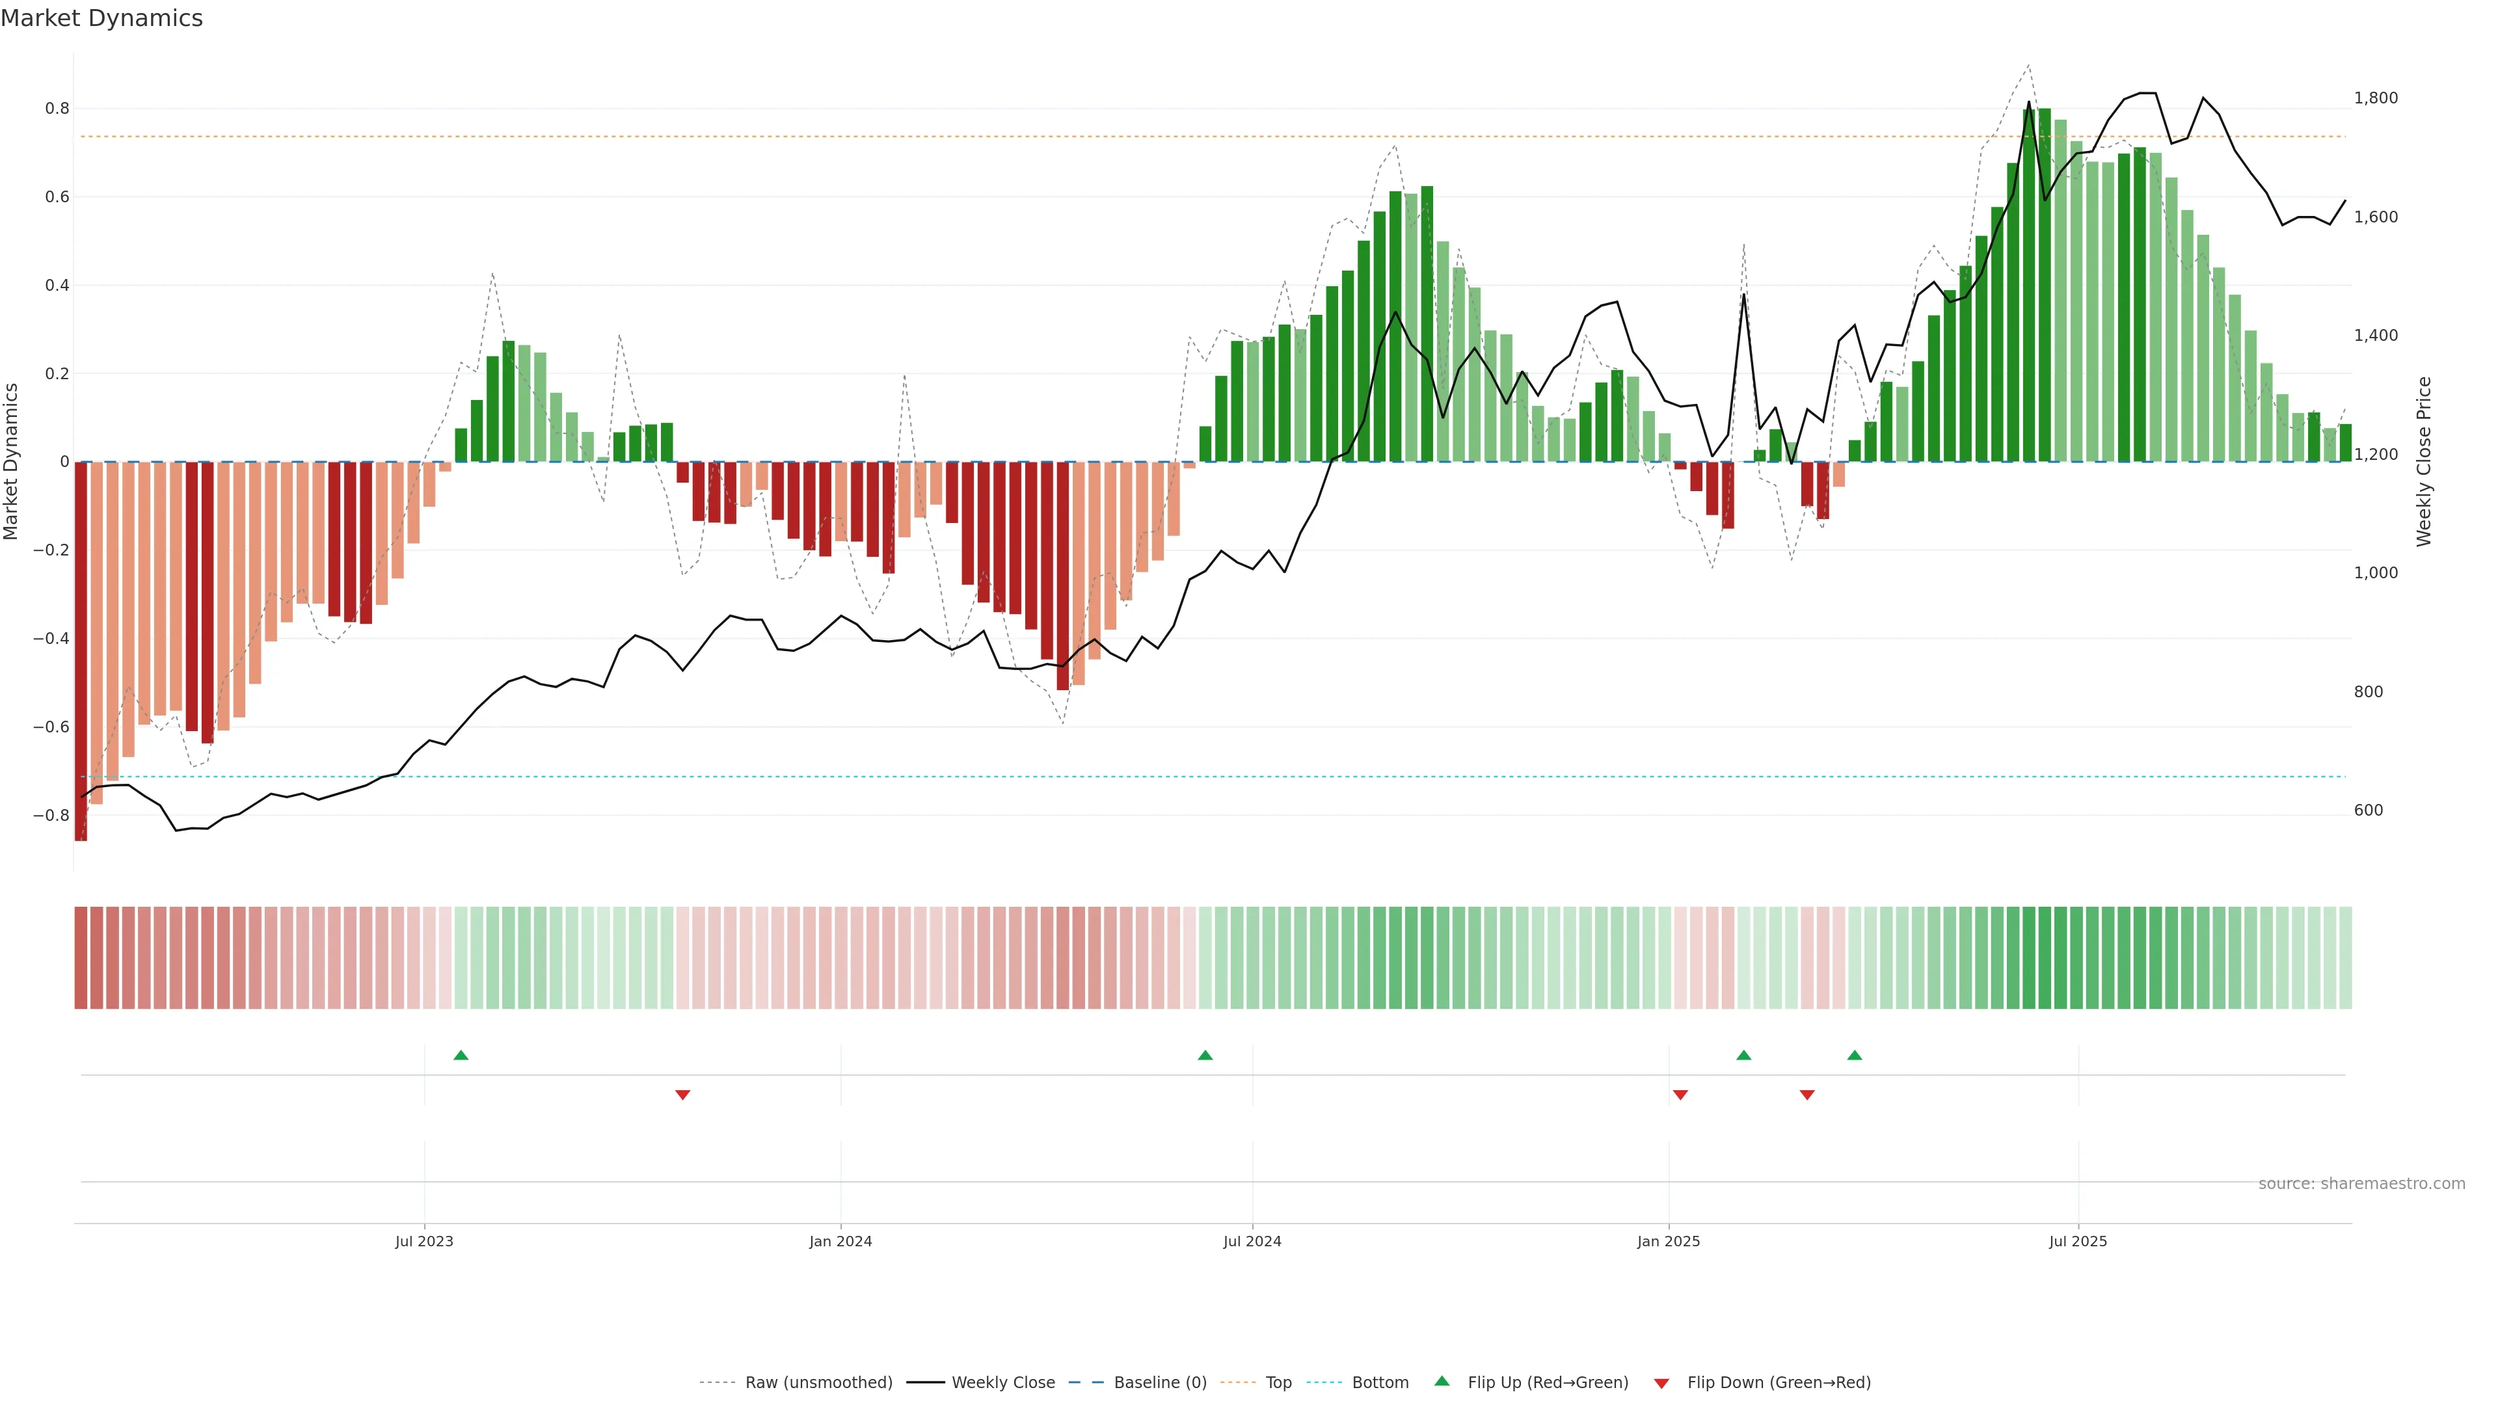Image resolution: width=2498 pixels, height=1405 pixels.
Task: Click the red flip-down marker at Jan 2025
Action: (x=1680, y=1095)
